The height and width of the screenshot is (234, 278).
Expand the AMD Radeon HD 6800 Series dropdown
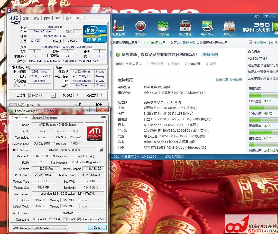click(40, 228)
